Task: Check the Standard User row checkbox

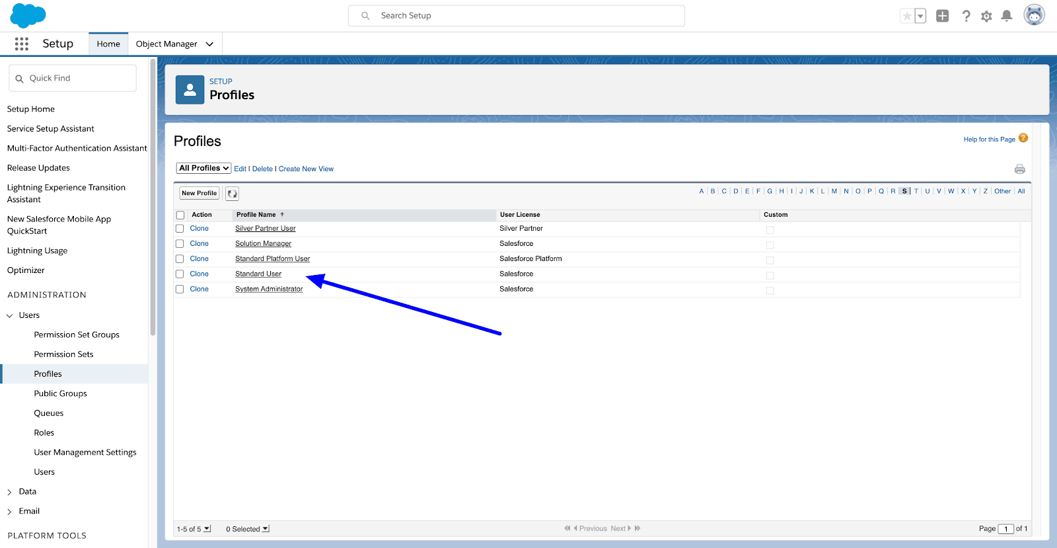Action: click(180, 274)
